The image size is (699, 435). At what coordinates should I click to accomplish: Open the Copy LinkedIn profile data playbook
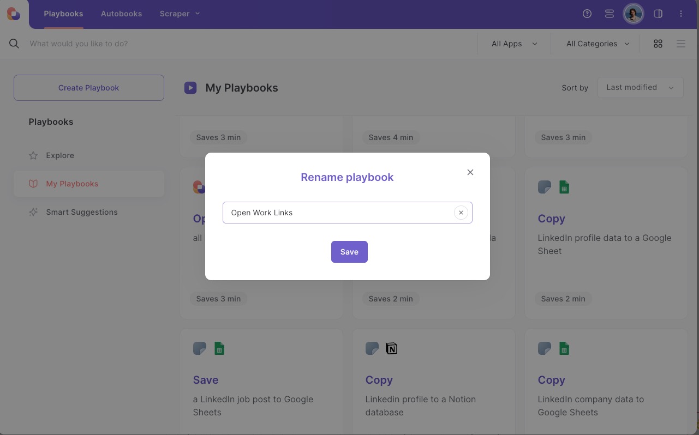tap(606, 243)
